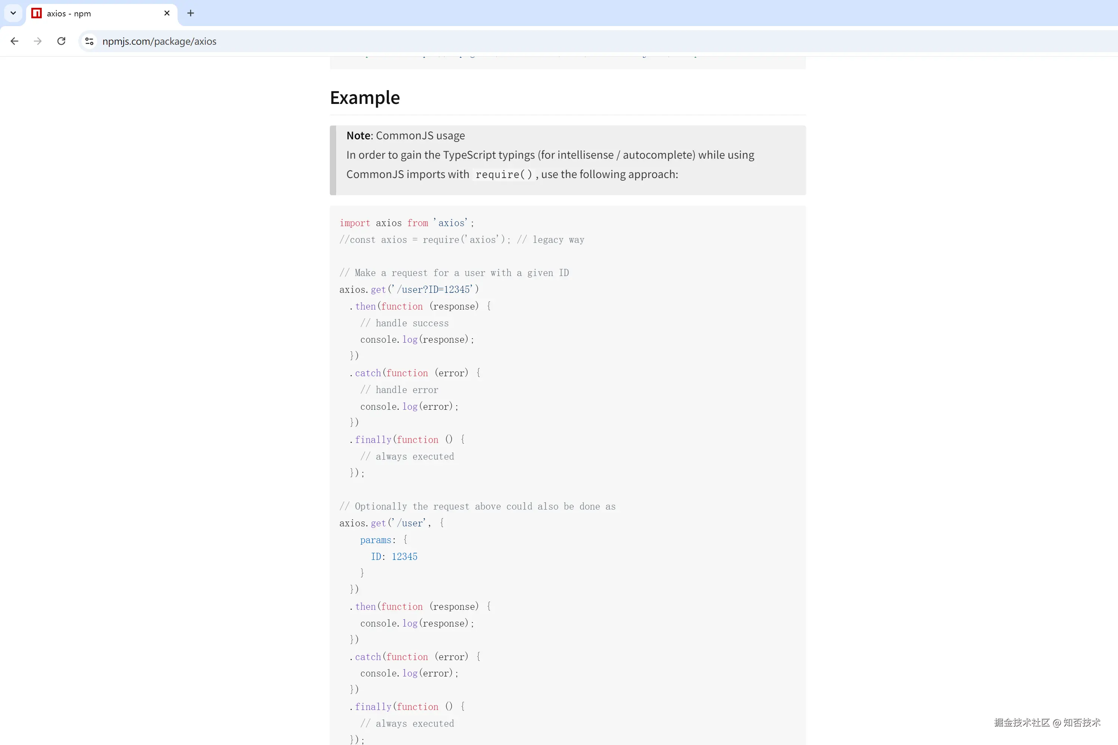This screenshot has width=1118, height=745.
Task: Click the bold Note label in callout
Action: (x=359, y=136)
